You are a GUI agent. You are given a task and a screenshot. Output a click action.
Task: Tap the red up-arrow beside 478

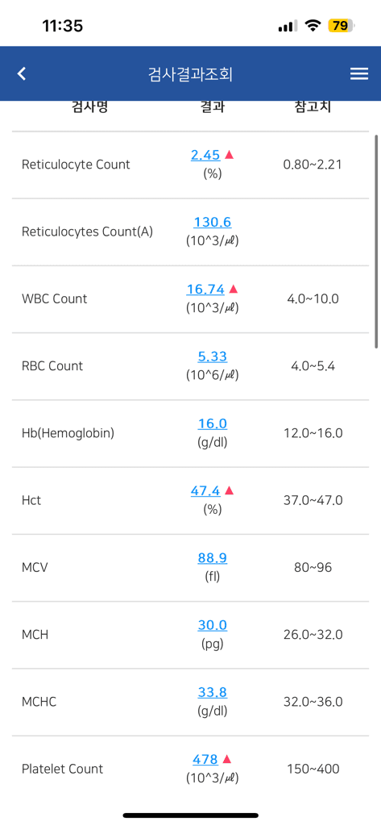pos(227,759)
